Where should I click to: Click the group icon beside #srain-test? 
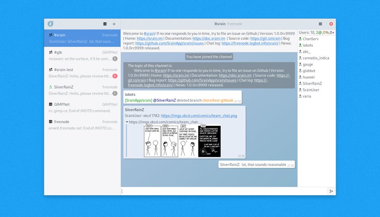click(51, 70)
